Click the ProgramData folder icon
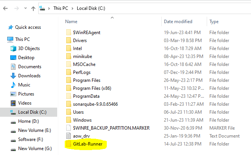Image resolution: width=251 pixels, height=155 pixels. 69,96
